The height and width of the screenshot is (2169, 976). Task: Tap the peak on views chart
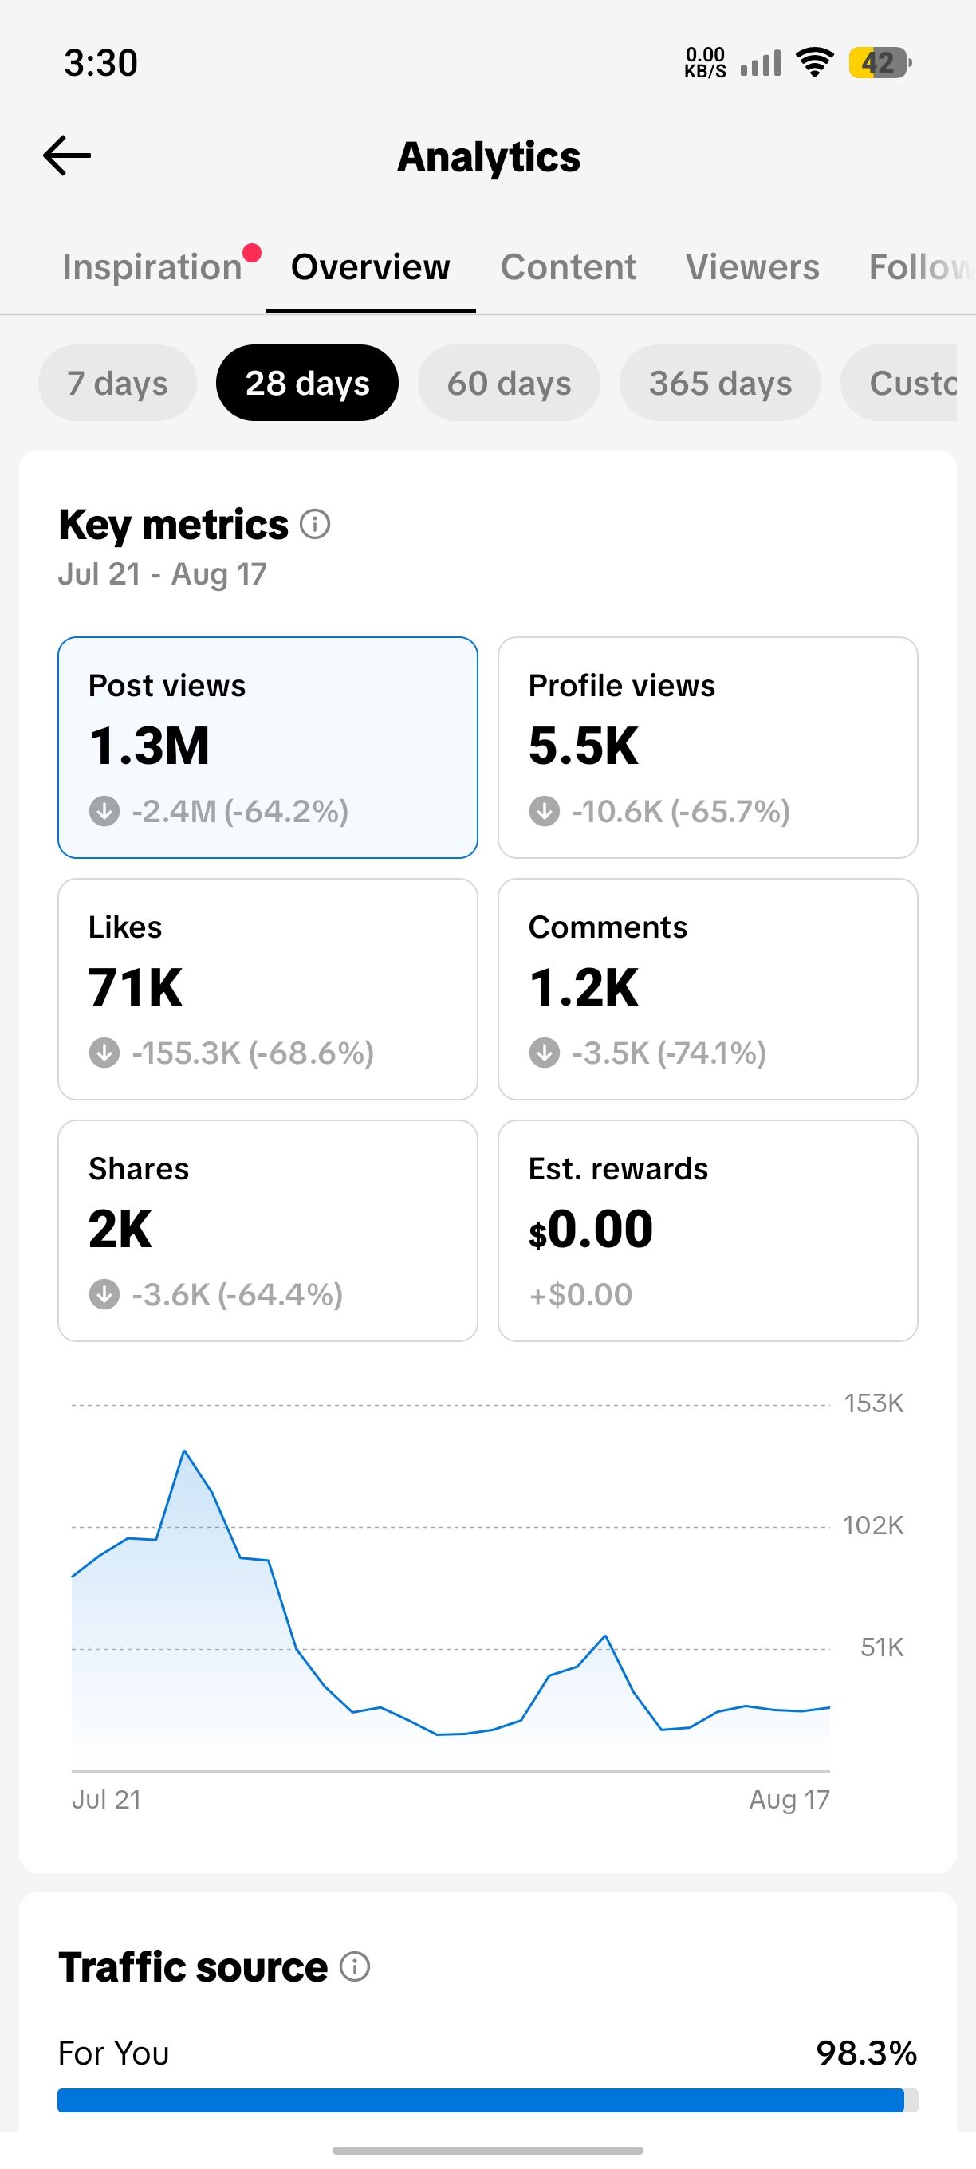tap(184, 1451)
